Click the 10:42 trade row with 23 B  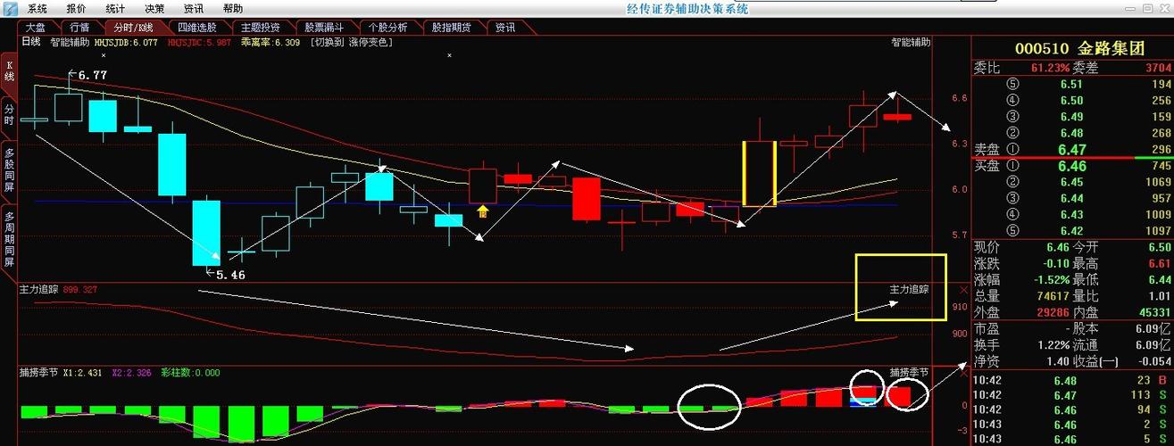click(x=1071, y=380)
